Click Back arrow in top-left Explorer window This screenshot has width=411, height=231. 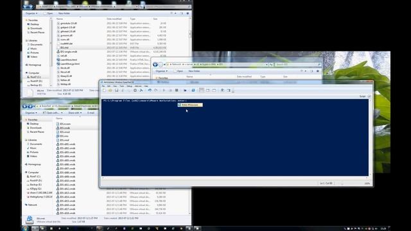26,6
